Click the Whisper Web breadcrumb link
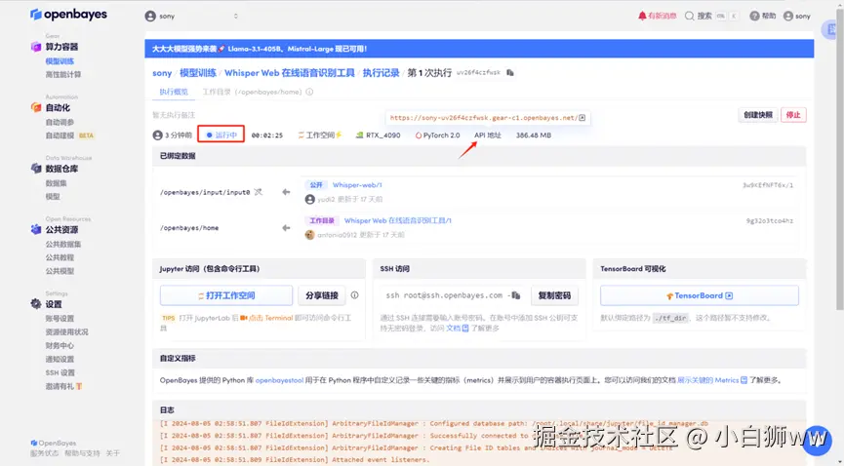The image size is (844, 466). tap(290, 73)
